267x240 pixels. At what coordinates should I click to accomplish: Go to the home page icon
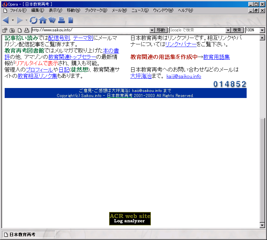43,20
